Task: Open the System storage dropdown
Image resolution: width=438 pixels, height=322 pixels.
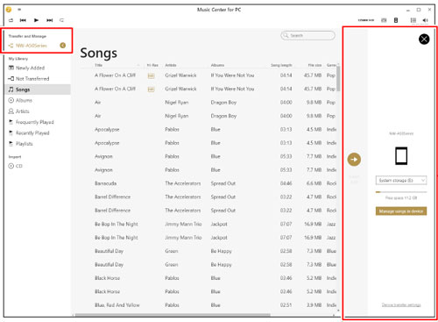Action: point(401,181)
